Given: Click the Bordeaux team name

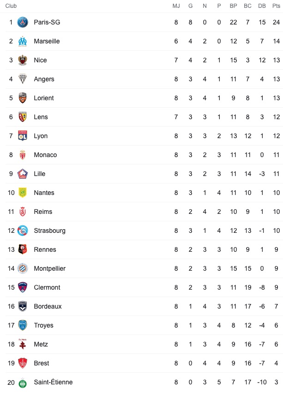Looking at the screenshot, I should (x=48, y=306).
